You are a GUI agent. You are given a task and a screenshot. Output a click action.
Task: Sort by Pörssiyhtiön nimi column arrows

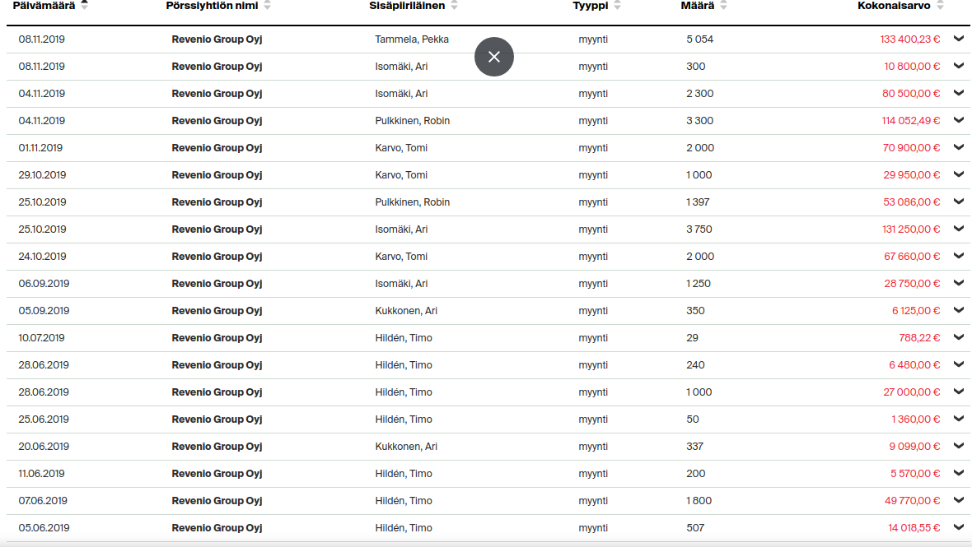pyautogui.click(x=267, y=6)
